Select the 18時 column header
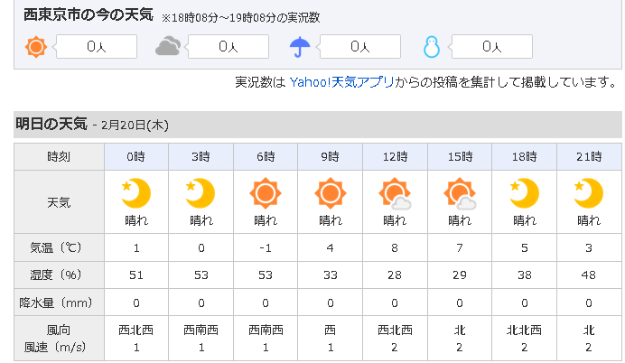This screenshot has height=363, width=625. click(524, 156)
